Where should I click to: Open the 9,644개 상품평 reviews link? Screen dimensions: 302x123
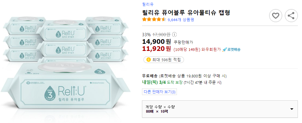coord(180,20)
